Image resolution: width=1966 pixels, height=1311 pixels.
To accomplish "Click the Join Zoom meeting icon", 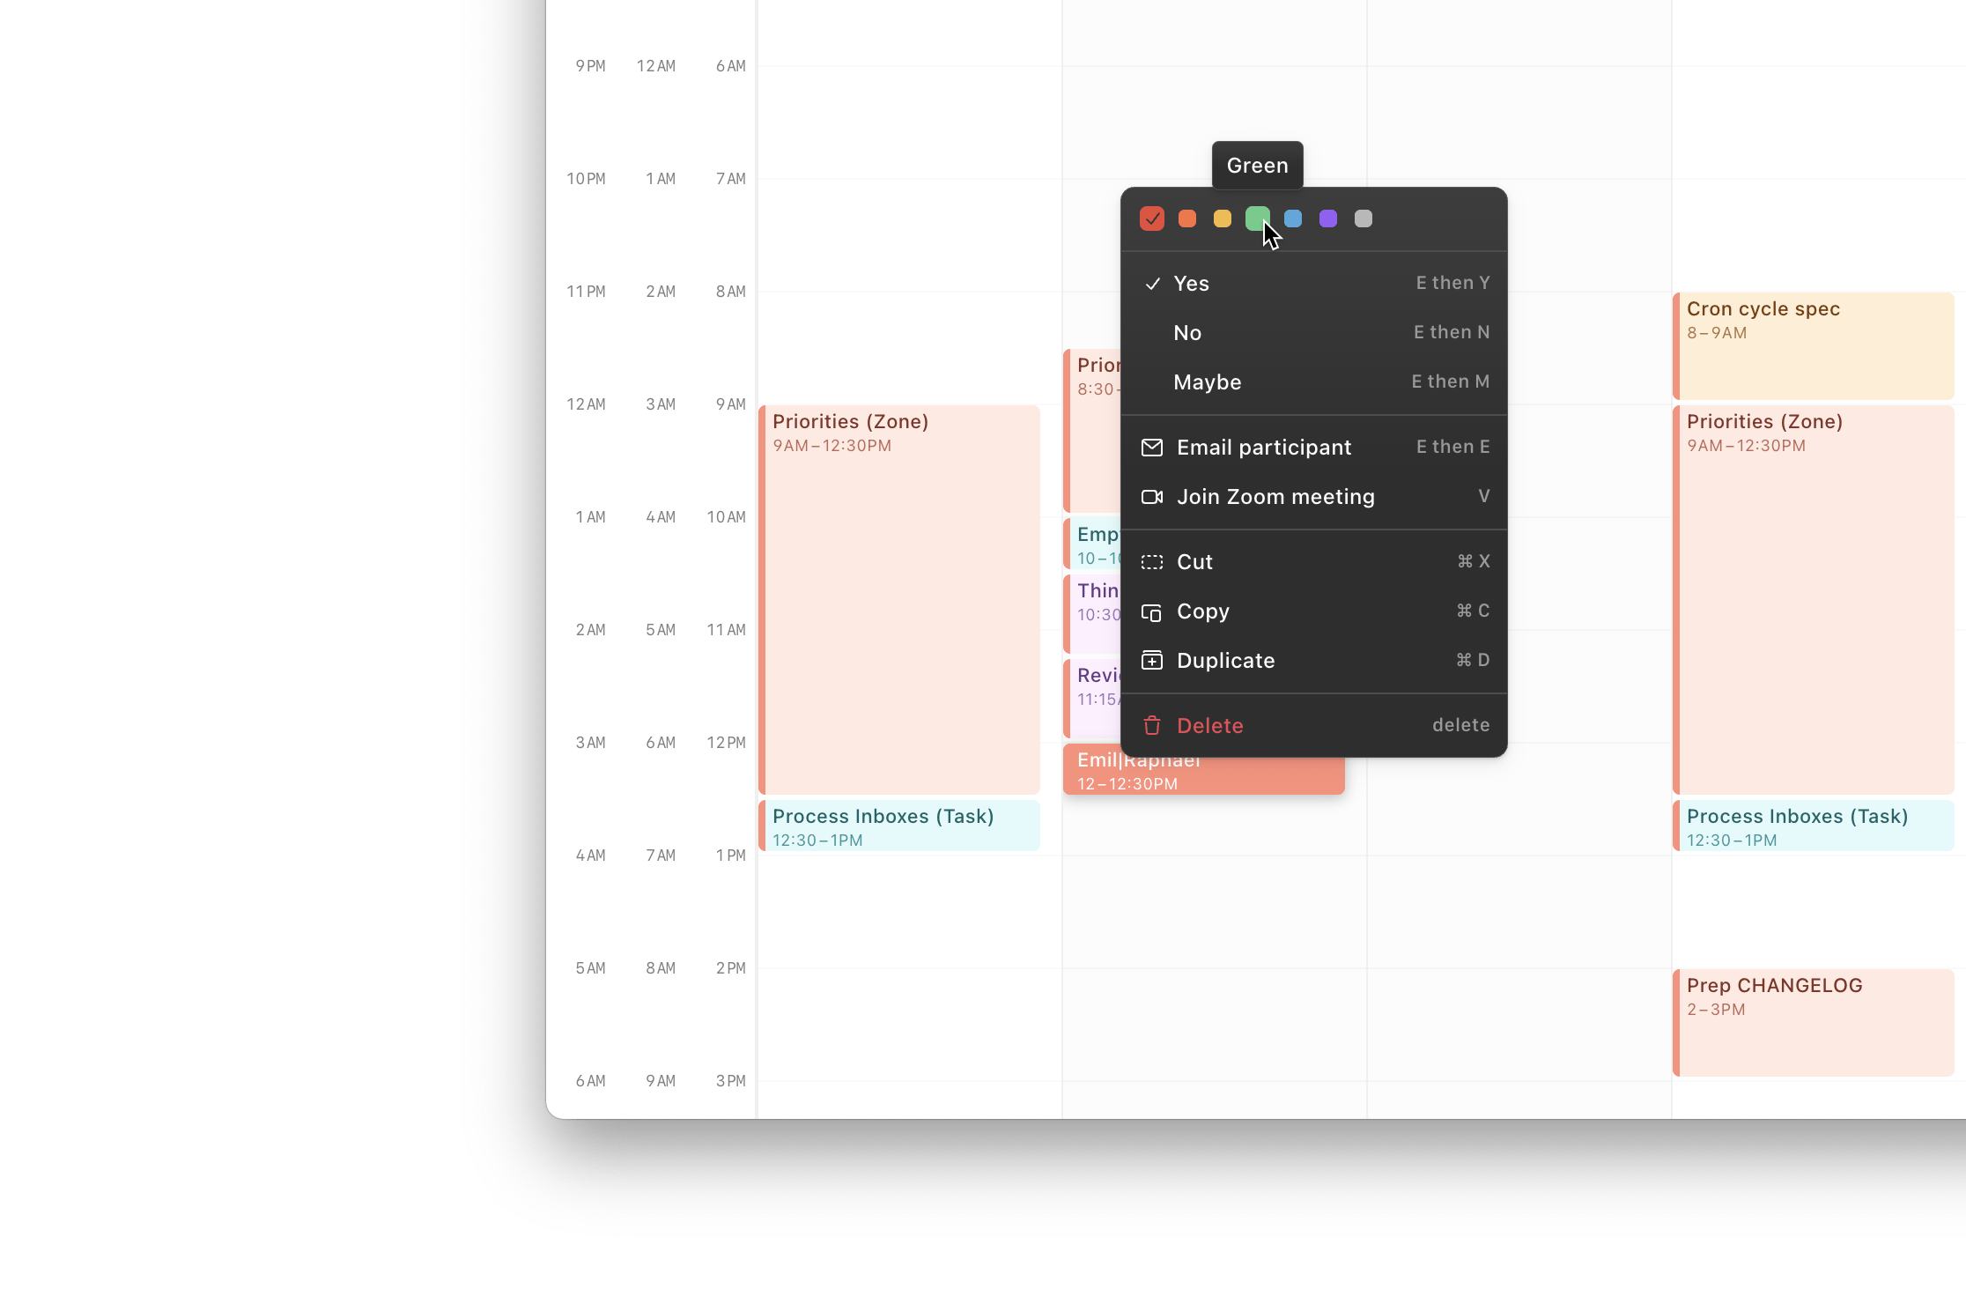I will (x=1153, y=496).
